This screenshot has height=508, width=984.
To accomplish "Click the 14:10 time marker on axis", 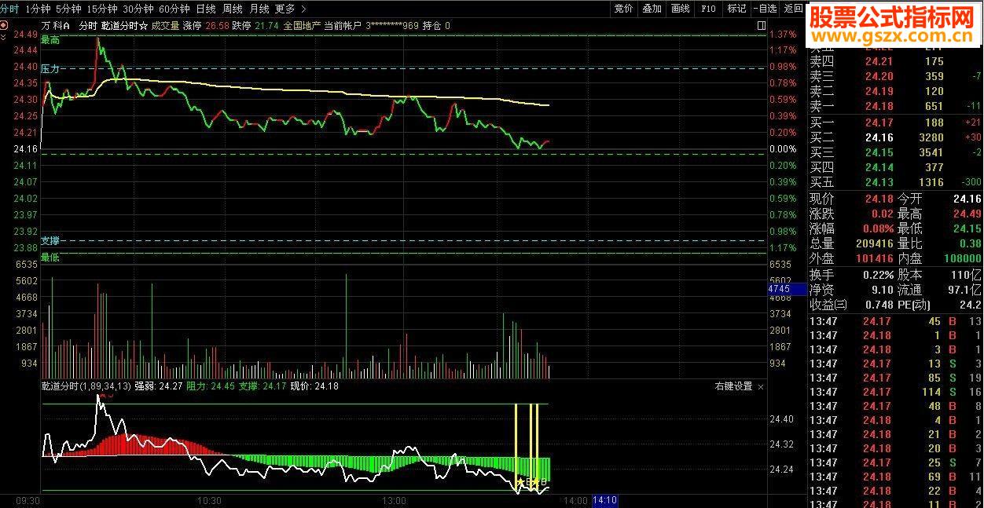I will (604, 500).
